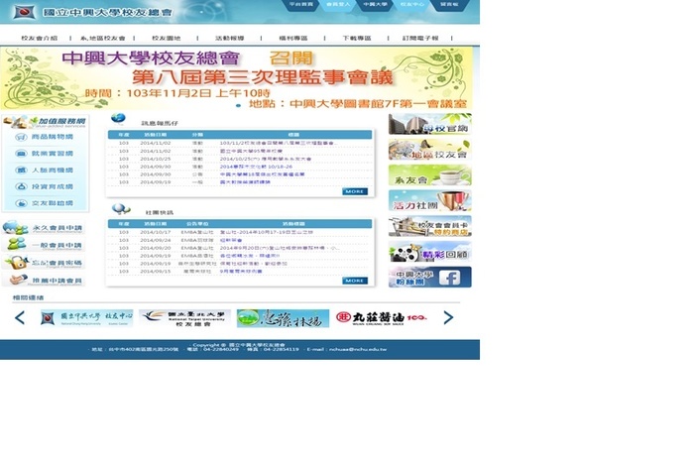This screenshot has height=462, width=693.
Task: Advance related links carousel right arrow
Action: pos(448,317)
